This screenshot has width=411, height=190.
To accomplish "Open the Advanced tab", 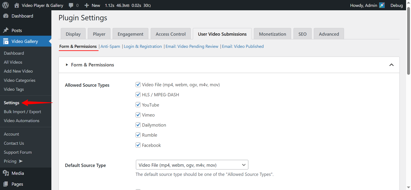I will pos(329,34).
